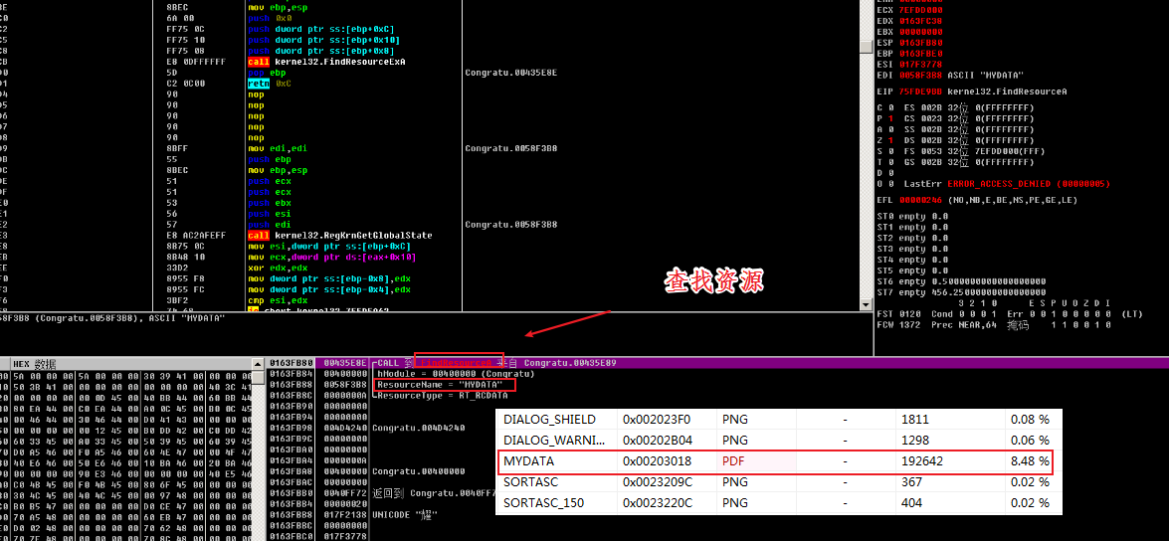The image size is (1169, 541).
Task: Select 'push dword ptr ss:[ebp+0x10]' line
Action: [x=323, y=40]
